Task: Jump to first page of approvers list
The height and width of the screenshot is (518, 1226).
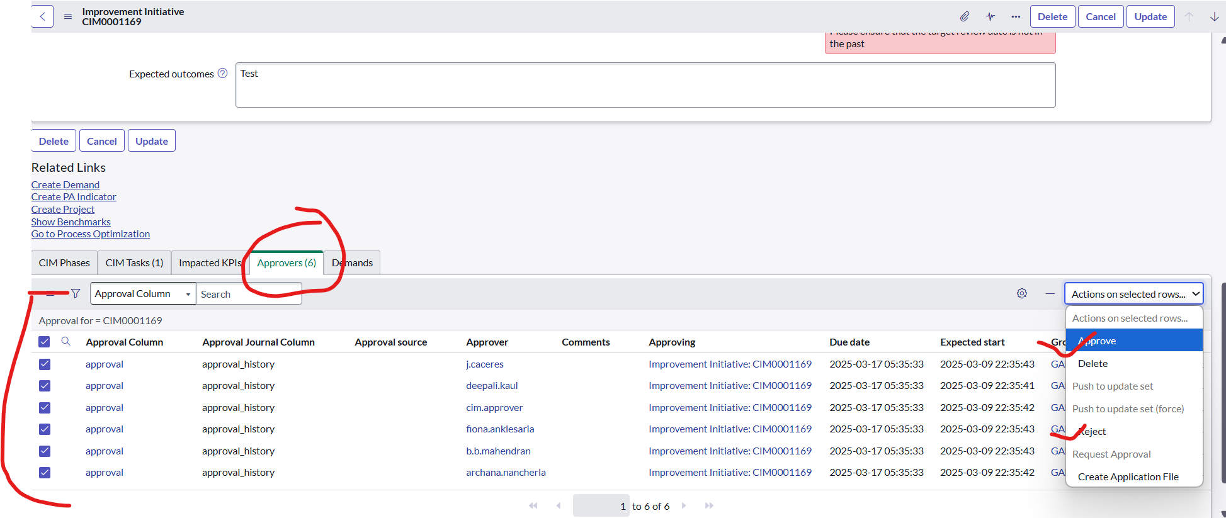Action: tap(533, 505)
